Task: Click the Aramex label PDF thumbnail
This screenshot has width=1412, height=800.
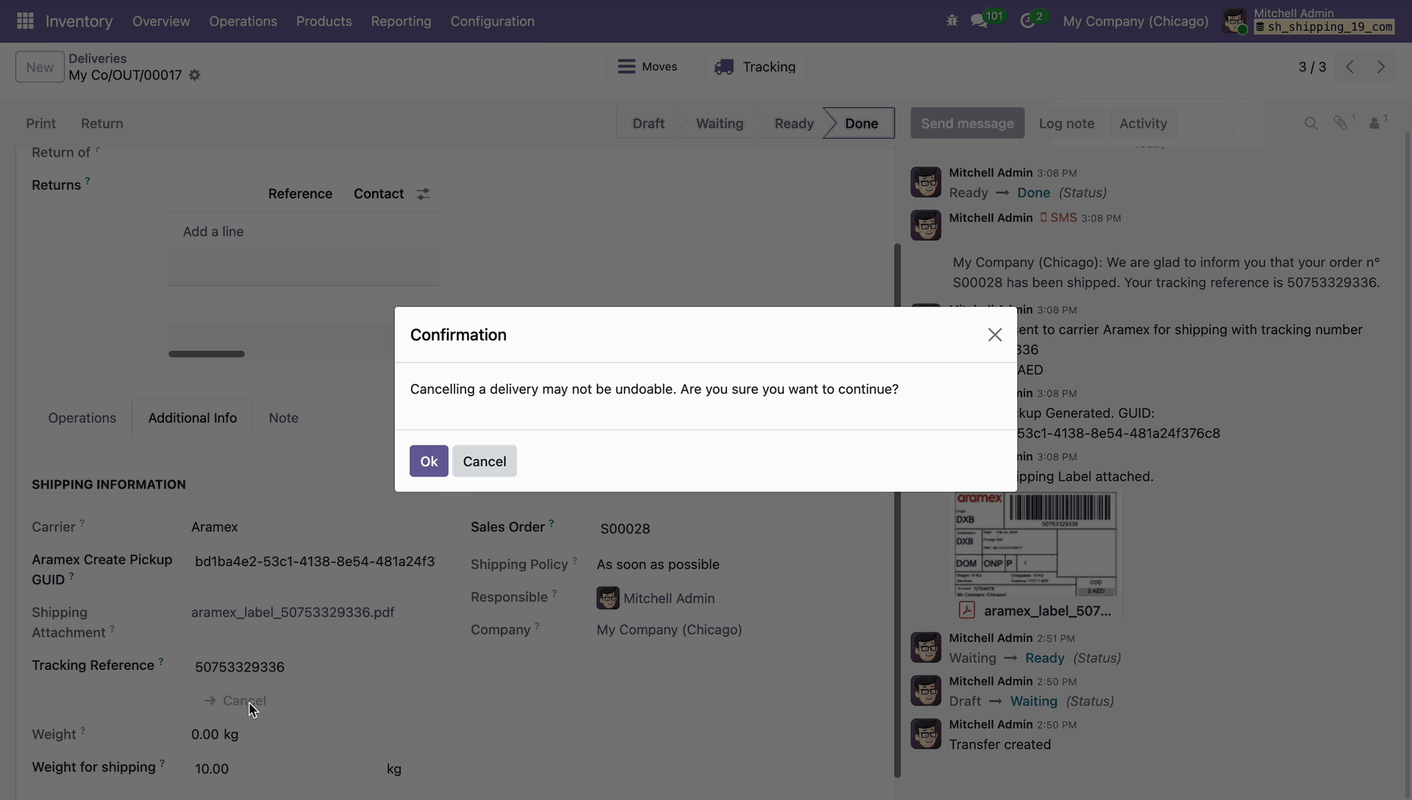Action: (x=1035, y=544)
